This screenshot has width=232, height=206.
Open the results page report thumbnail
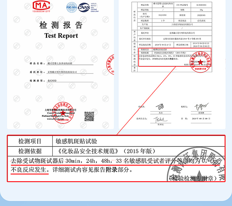(x=172, y=65)
